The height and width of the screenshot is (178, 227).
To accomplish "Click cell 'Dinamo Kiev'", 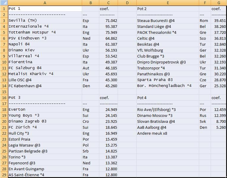I will pos(45,50).
